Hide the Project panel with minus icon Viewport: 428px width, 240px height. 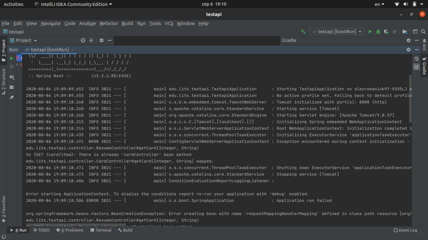point(109,40)
